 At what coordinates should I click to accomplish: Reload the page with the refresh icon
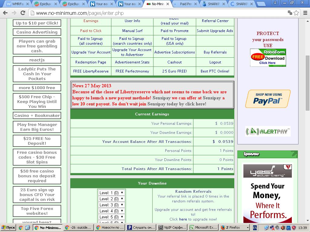point(23,13)
